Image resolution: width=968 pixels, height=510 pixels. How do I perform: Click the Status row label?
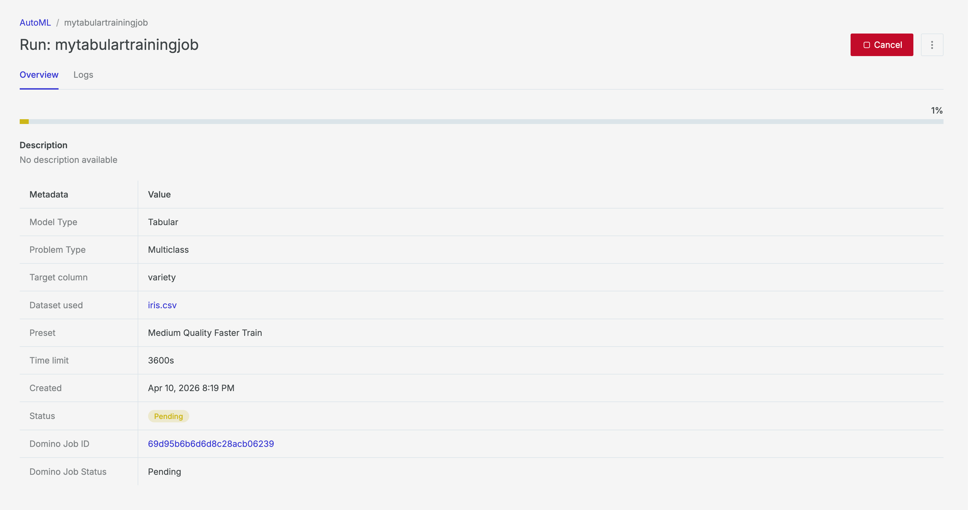point(43,416)
